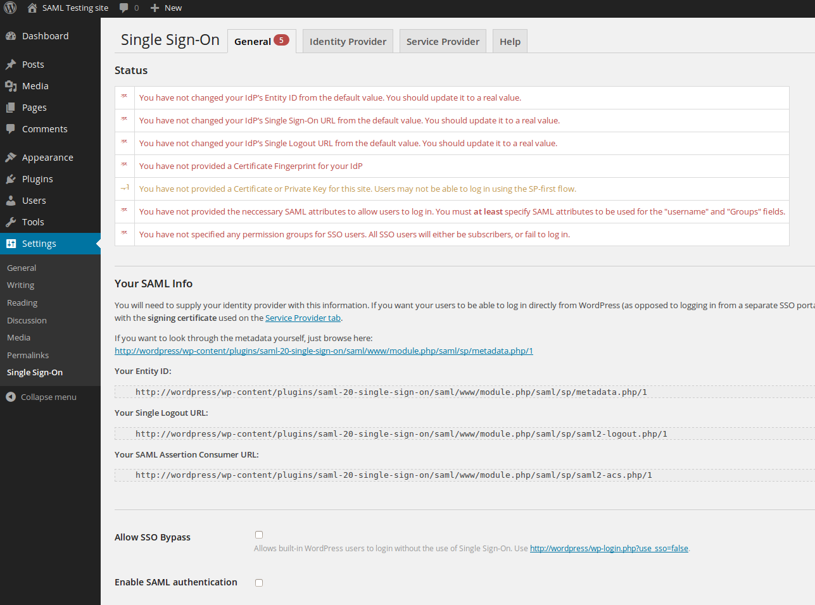Click the Collapse menu arrow icon
The height and width of the screenshot is (605, 815).
(11, 397)
